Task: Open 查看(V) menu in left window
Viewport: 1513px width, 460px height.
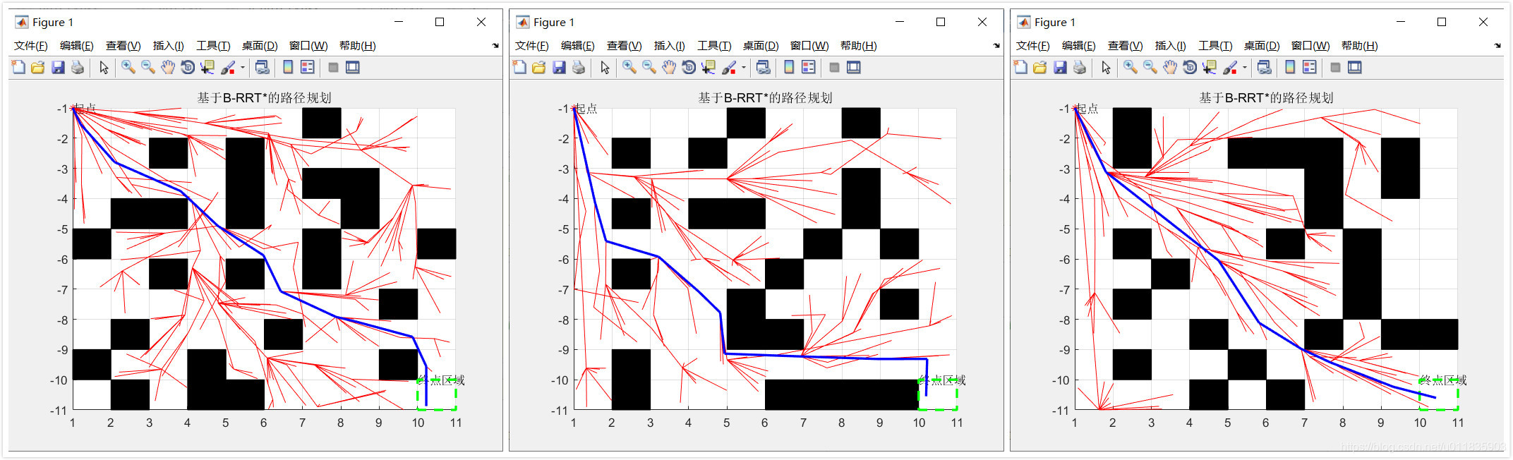Action: click(123, 46)
